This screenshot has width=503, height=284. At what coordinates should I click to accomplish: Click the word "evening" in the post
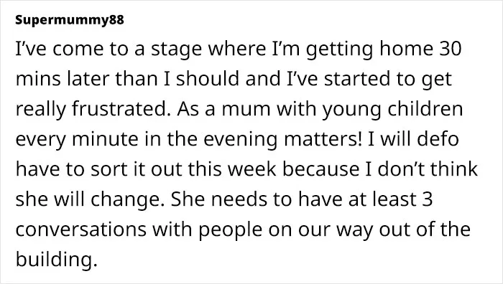241,140
